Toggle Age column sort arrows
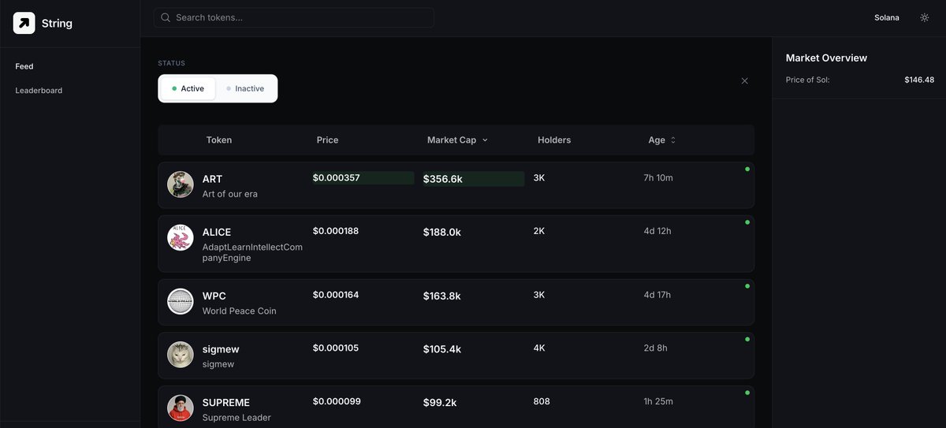The height and width of the screenshot is (428, 946). pos(673,140)
